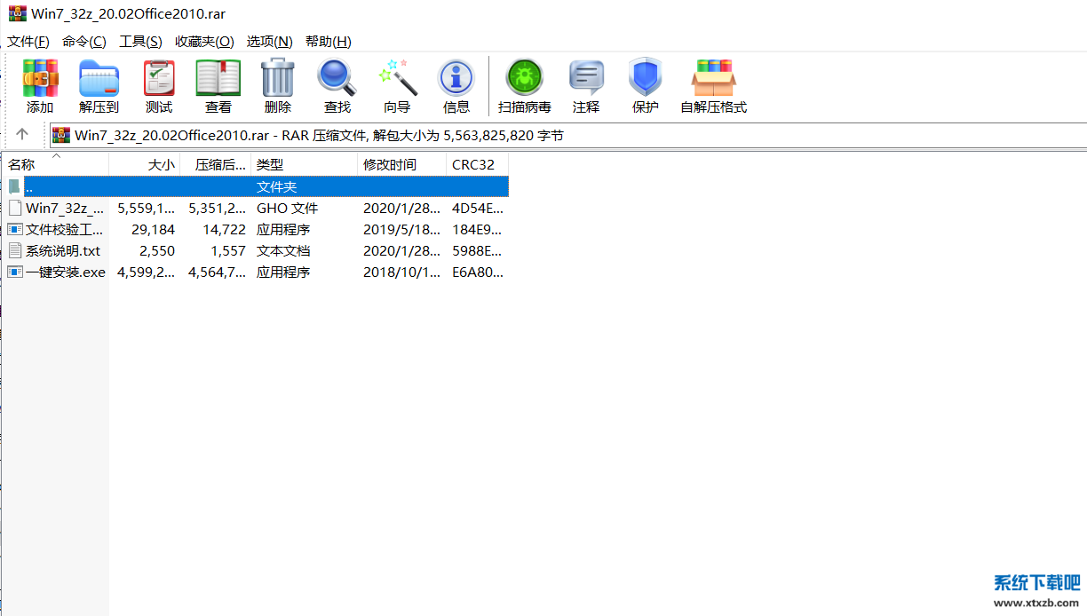Open the 工具 (Tools) menu
This screenshot has width=1087, height=616.
(x=139, y=41)
